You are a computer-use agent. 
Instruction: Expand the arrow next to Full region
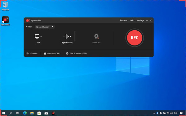coord(41,37)
